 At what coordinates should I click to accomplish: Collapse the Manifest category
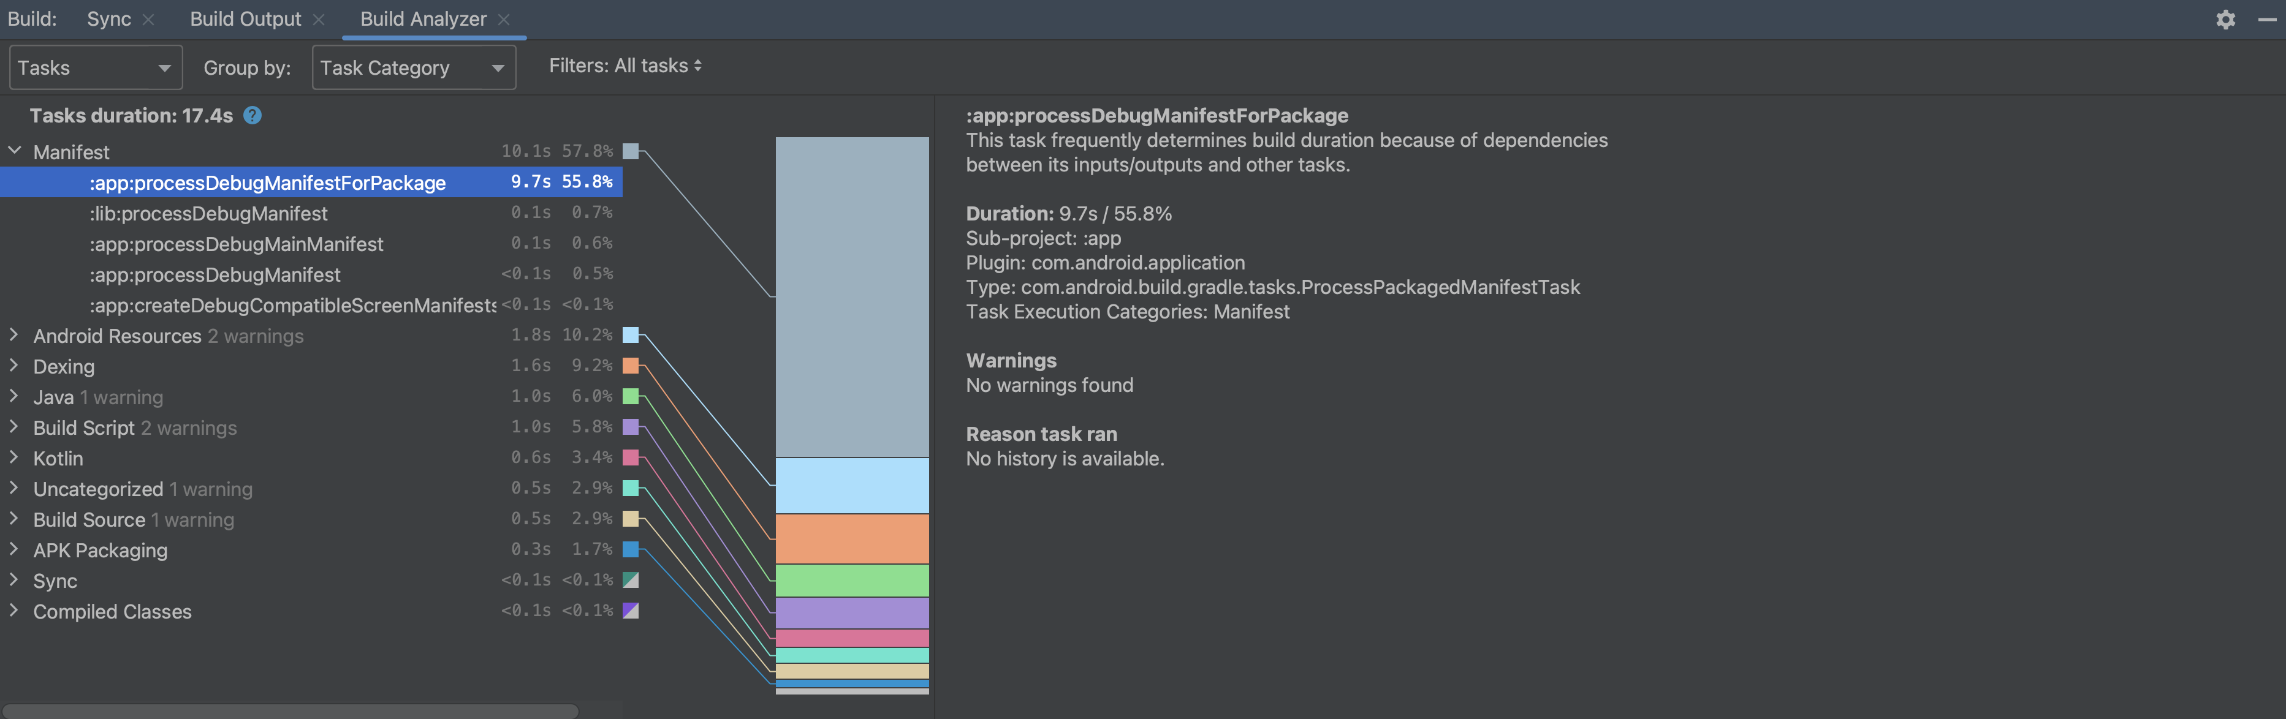[x=14, y=152]
